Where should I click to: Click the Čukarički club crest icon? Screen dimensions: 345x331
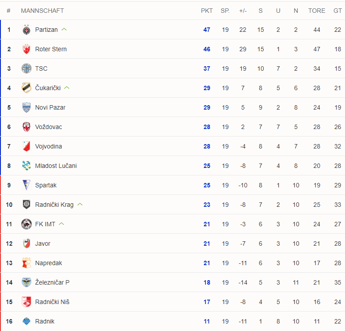pos(27,88)
